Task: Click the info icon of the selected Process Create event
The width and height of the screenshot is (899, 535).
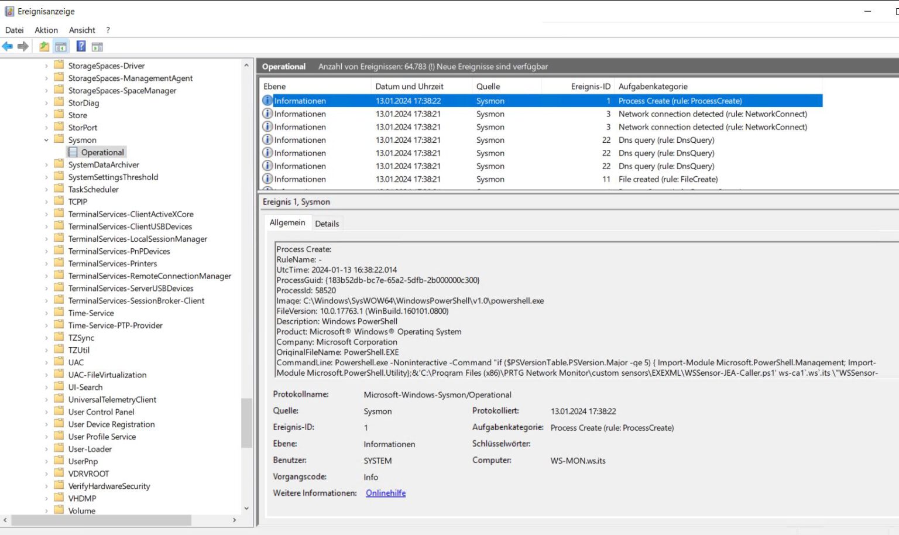Action: coord(267,100)
